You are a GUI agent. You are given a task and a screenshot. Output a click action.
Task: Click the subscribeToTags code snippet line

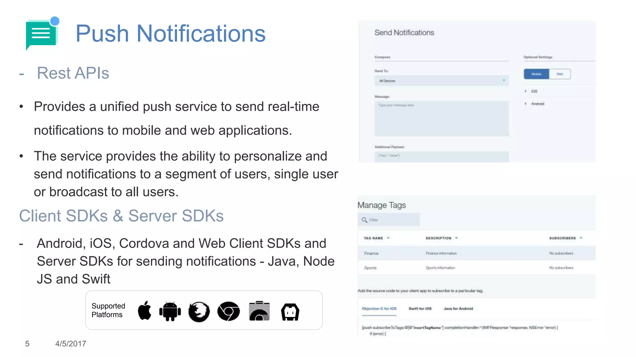(460, 328)
